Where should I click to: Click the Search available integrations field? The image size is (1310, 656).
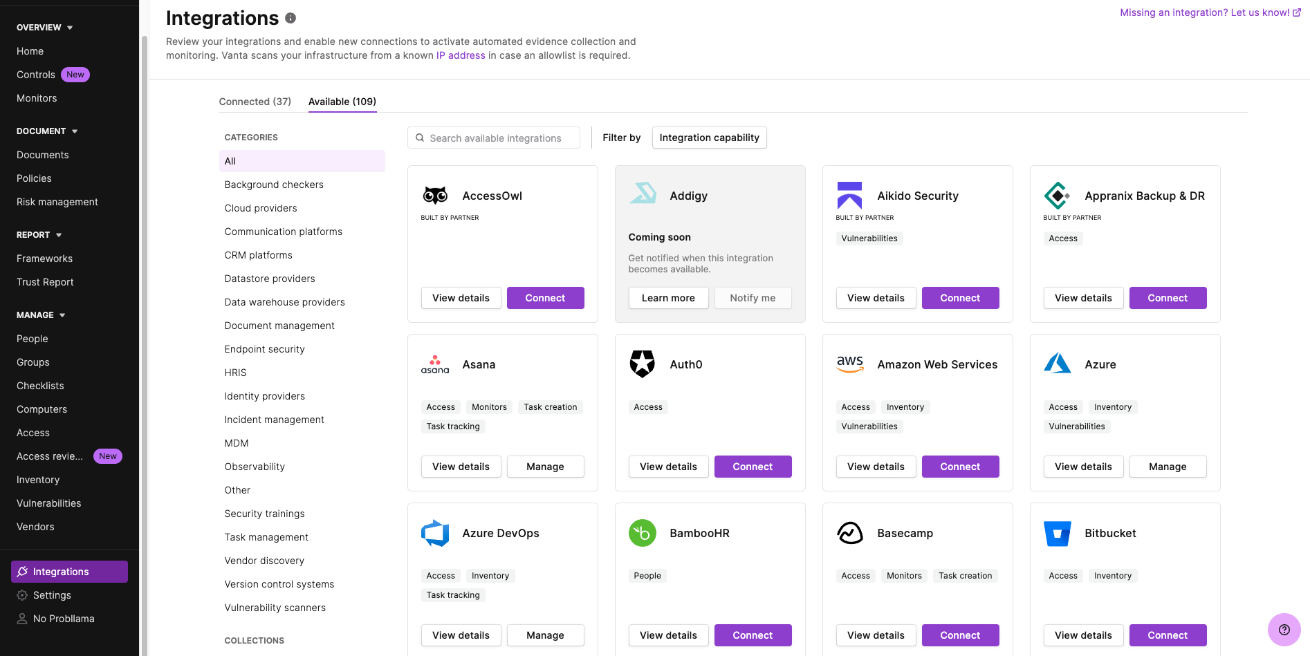(x=494, y=138)
